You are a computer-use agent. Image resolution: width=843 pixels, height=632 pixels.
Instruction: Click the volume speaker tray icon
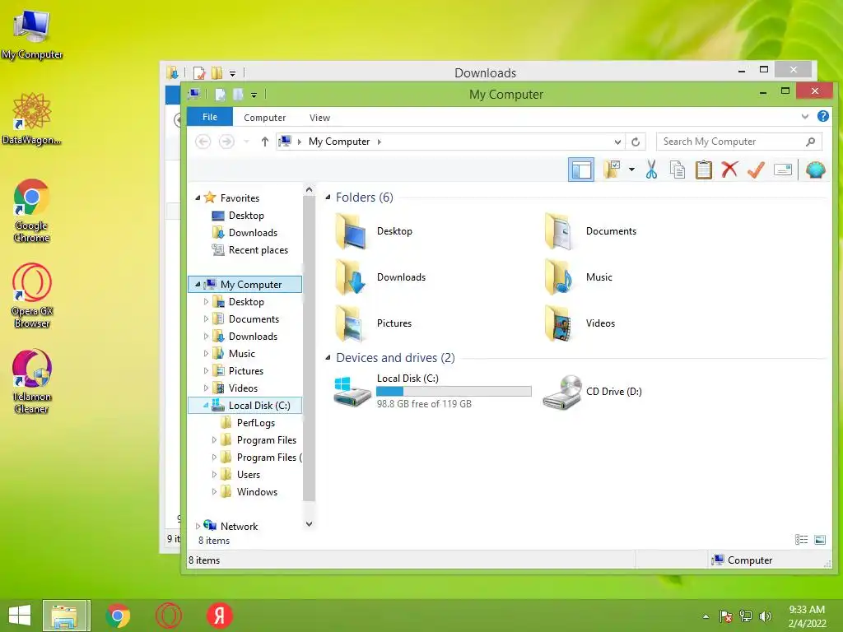tap(765, 616)
